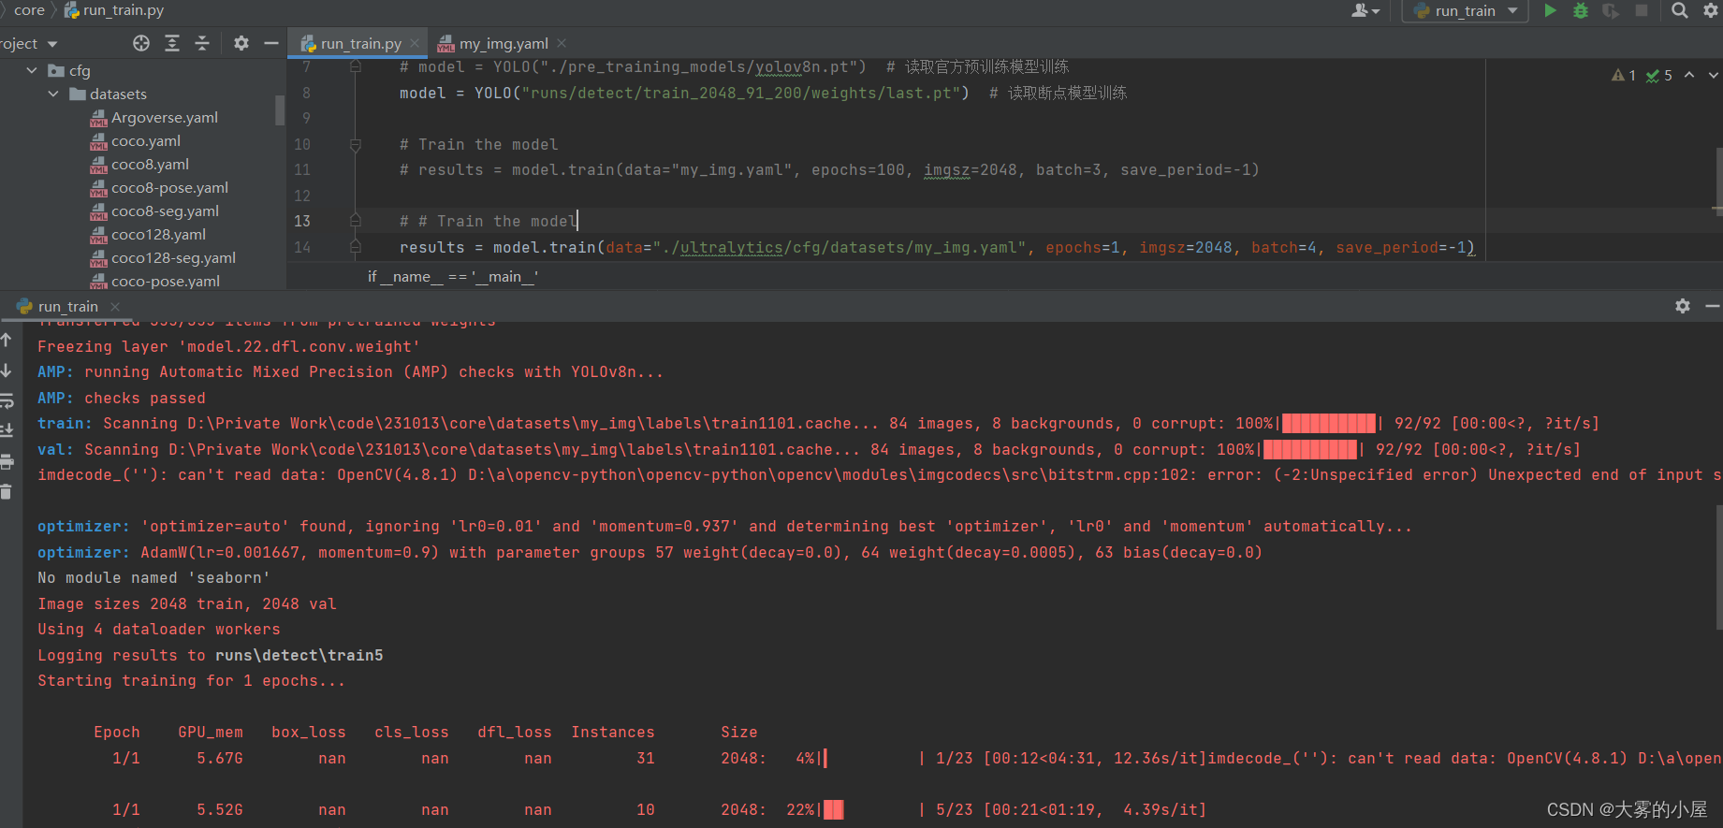The width and height of the screenshot is (1723, 828).
Task: Collapse the cfg folder
Action: click(x=32, y=70)
